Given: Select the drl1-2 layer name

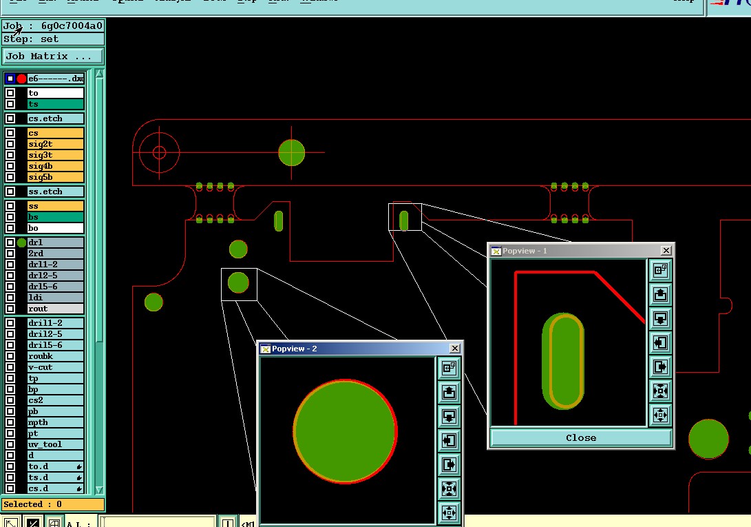Looking at the screenshot, I should coord(56,265).
